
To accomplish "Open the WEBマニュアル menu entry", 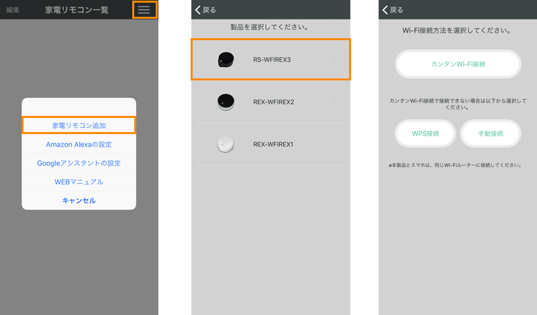I will (79, 182).
